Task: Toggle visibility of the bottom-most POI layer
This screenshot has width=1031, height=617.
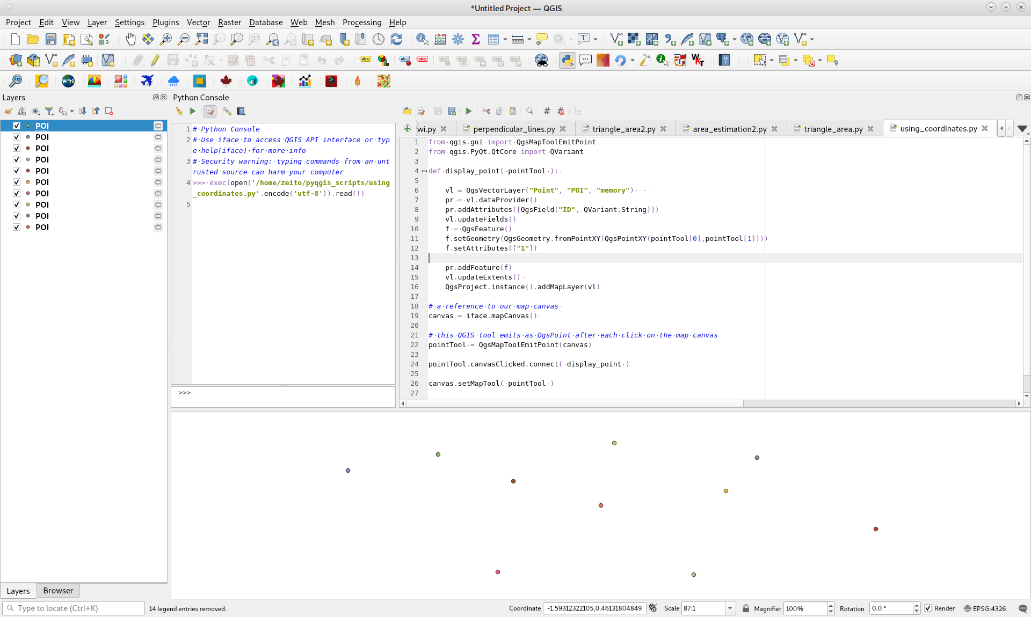Action: (x=17, y=227)
